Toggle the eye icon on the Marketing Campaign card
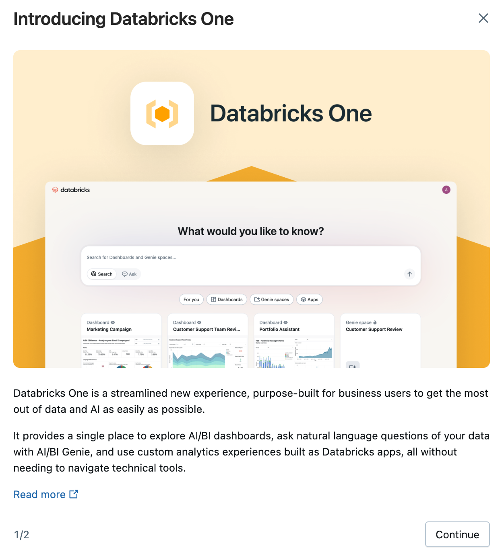Screen dimensions: 504x558 coord(113,322)
